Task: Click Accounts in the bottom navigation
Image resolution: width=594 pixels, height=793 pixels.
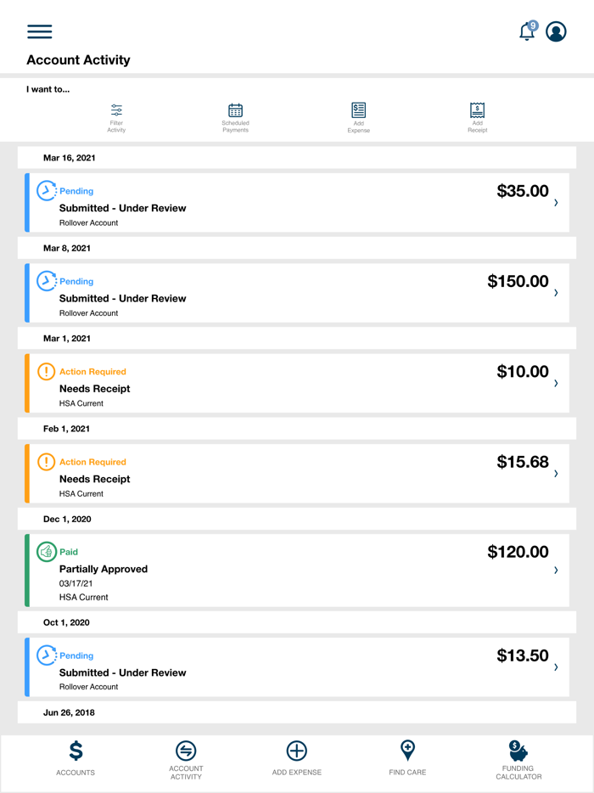Action: 75,757
